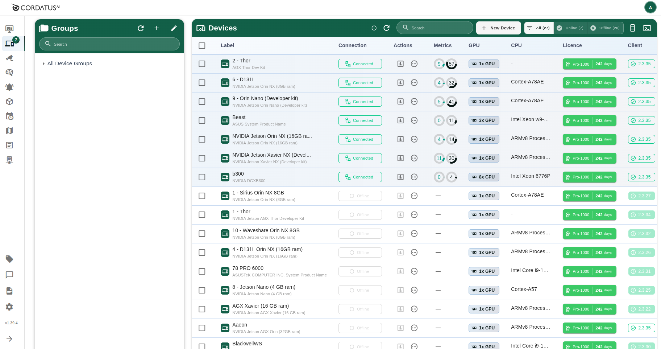Open the map sidebar icon
This screenshot has width=661, height=349.
click(9, 131)
